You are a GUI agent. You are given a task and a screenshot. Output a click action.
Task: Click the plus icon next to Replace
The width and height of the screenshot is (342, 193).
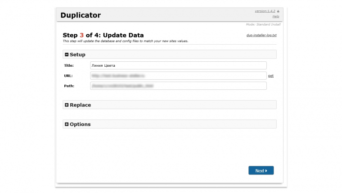point(67,105)
